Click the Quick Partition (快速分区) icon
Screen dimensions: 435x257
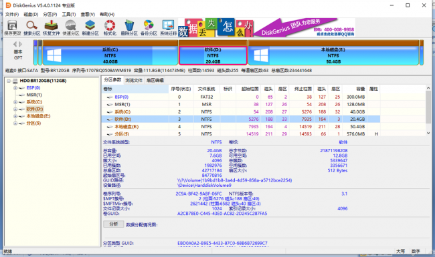(71, 27)
